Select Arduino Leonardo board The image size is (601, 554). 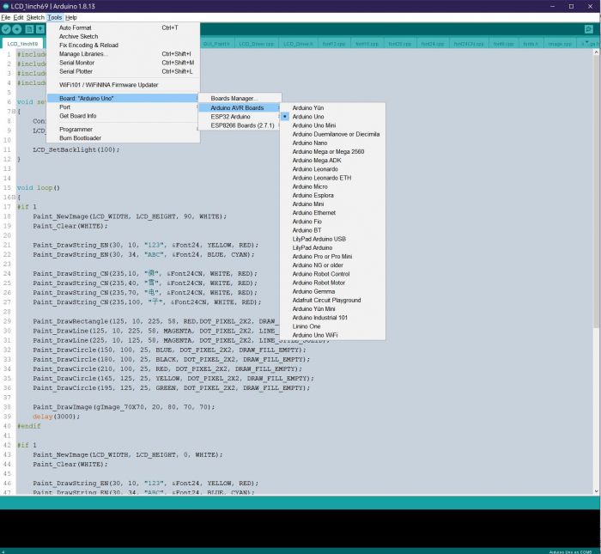pyautogui.click(x=333, y=169)
